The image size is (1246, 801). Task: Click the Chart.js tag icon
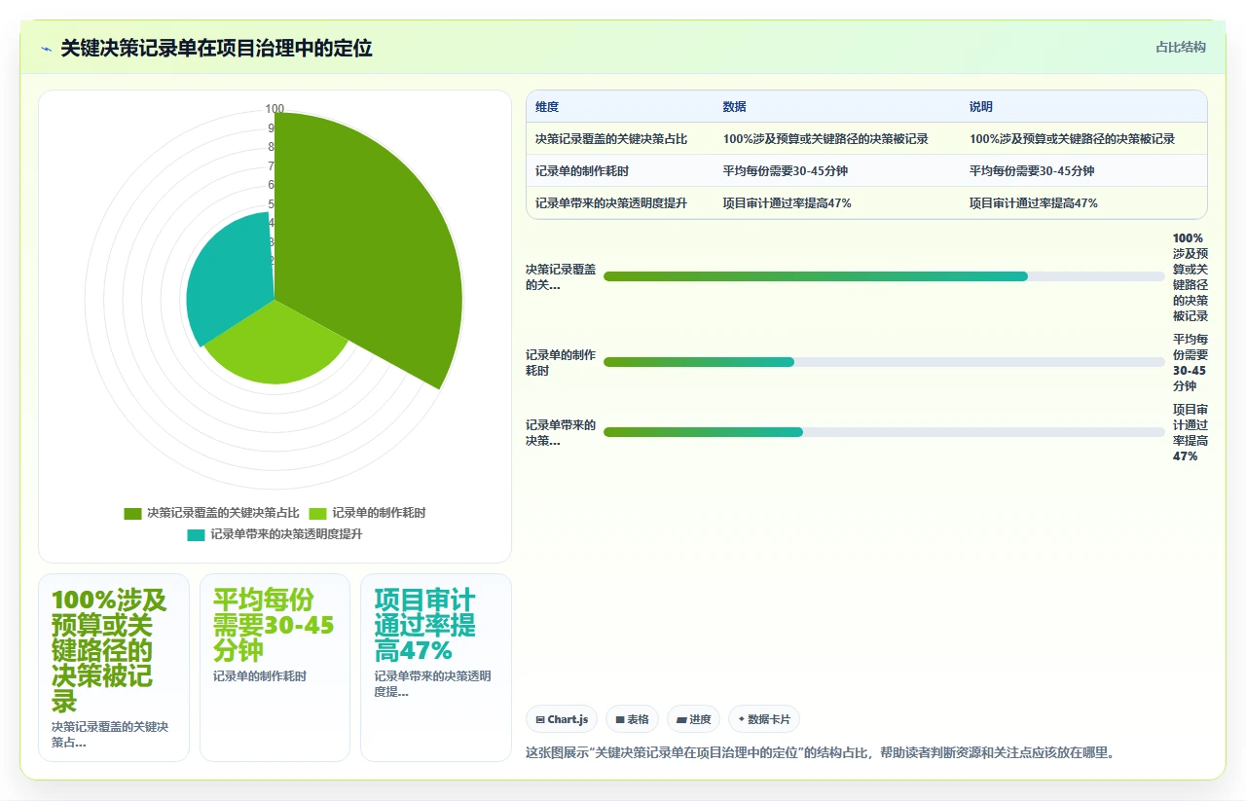coord(540,720)
